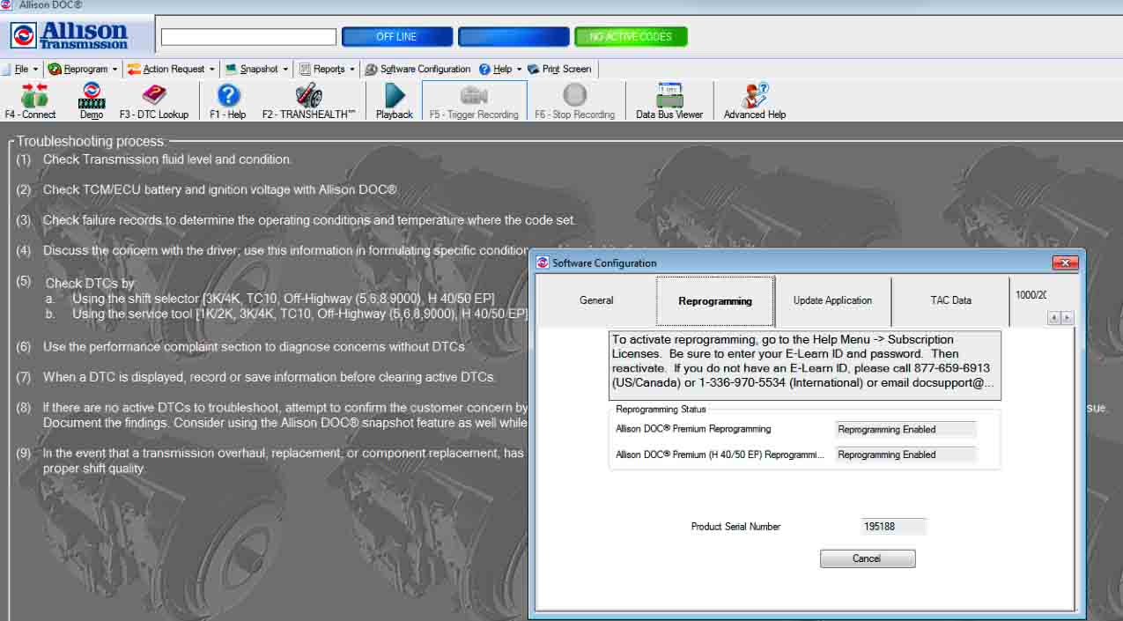Open the Data Bus Viewer
This screenshot has width=1123, height=621.
tap(669, 100)
